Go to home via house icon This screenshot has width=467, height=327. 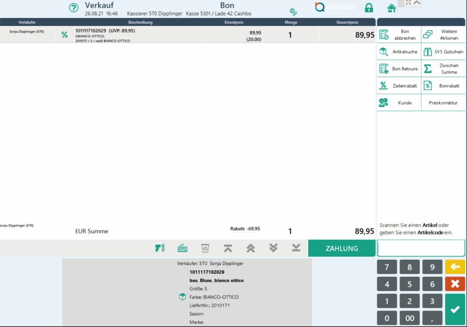click(x=391, y=8)
